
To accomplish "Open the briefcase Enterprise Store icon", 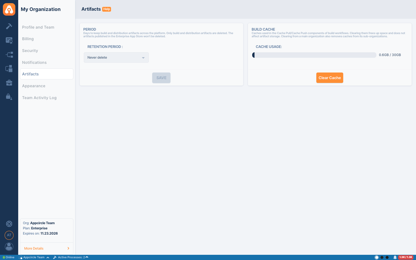I will 9,83.
